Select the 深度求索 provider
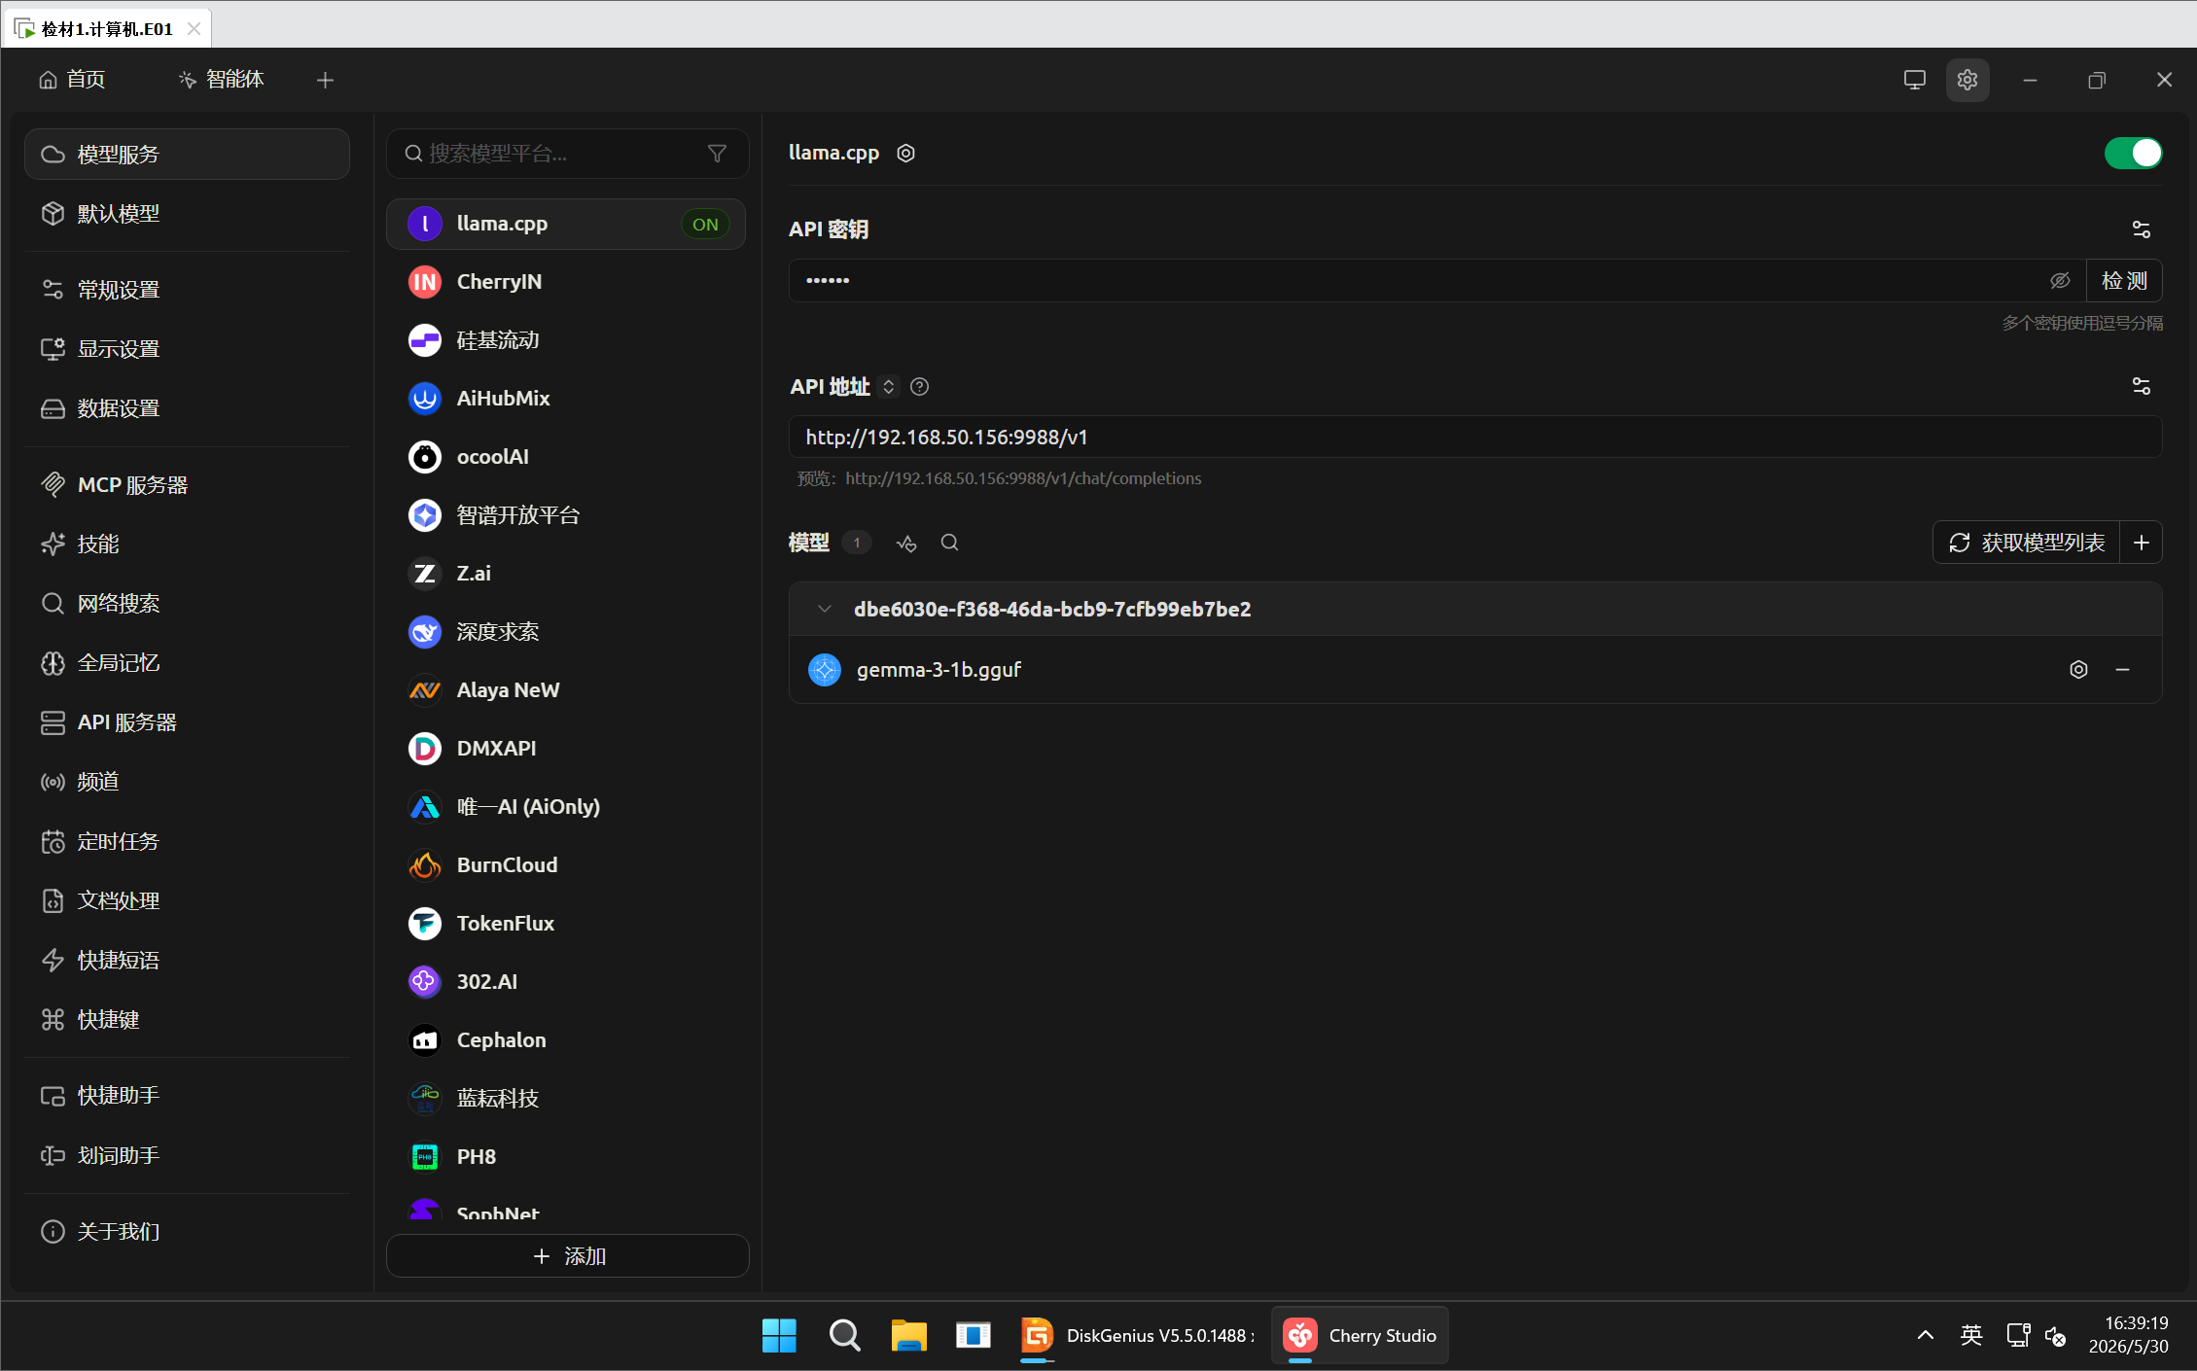2197x1371 pixels. pyautogui.click(x=566, y=632)
